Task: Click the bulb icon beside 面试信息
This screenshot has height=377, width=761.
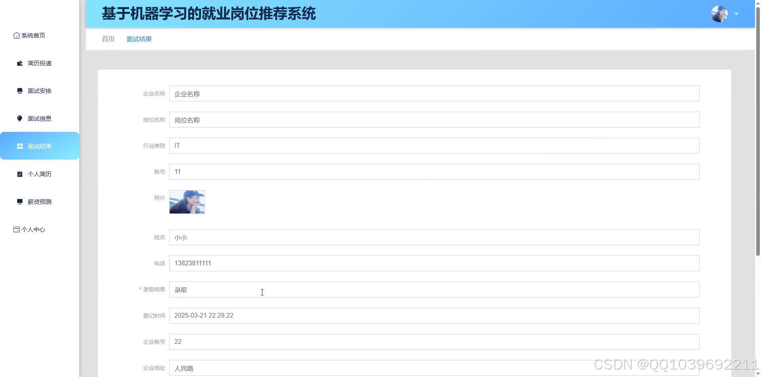Action: (20, 119)
